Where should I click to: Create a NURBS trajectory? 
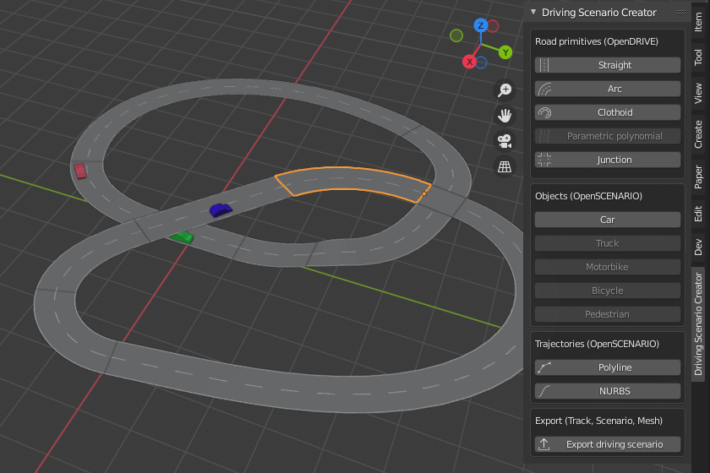coord(607,391)
